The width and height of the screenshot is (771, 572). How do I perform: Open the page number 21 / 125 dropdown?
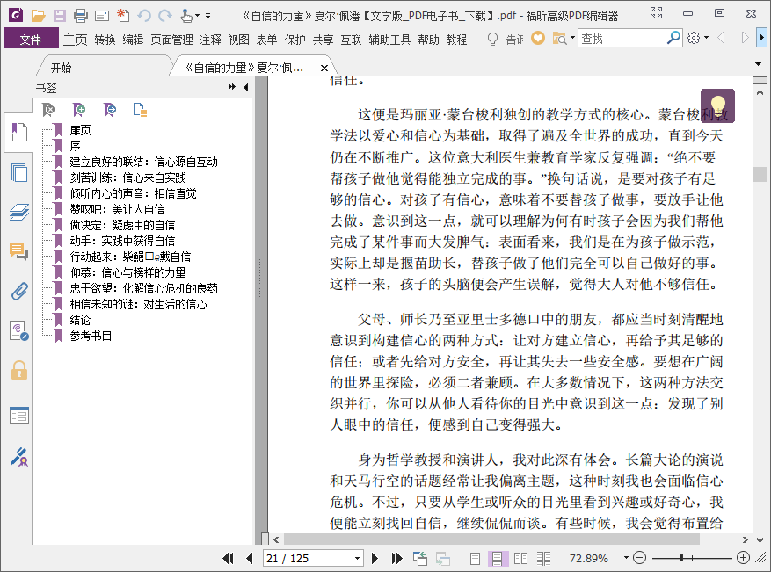tap(357, 559)
